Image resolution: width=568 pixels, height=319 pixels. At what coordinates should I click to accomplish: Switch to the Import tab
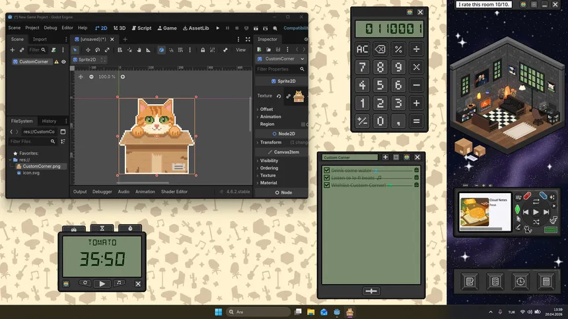point(40,40)
